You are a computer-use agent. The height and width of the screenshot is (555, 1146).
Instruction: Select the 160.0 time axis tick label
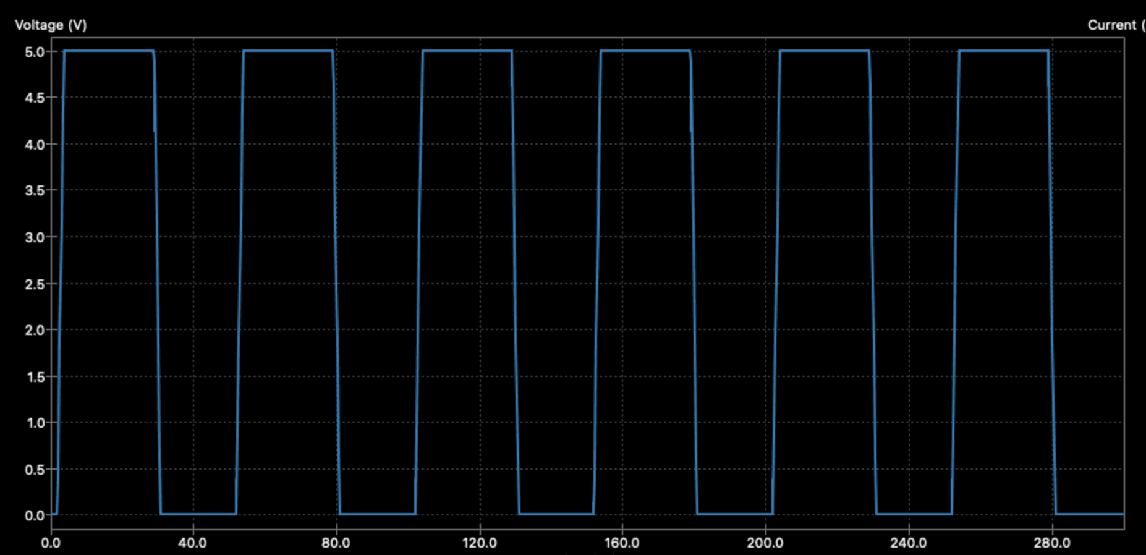pos(622,543)
